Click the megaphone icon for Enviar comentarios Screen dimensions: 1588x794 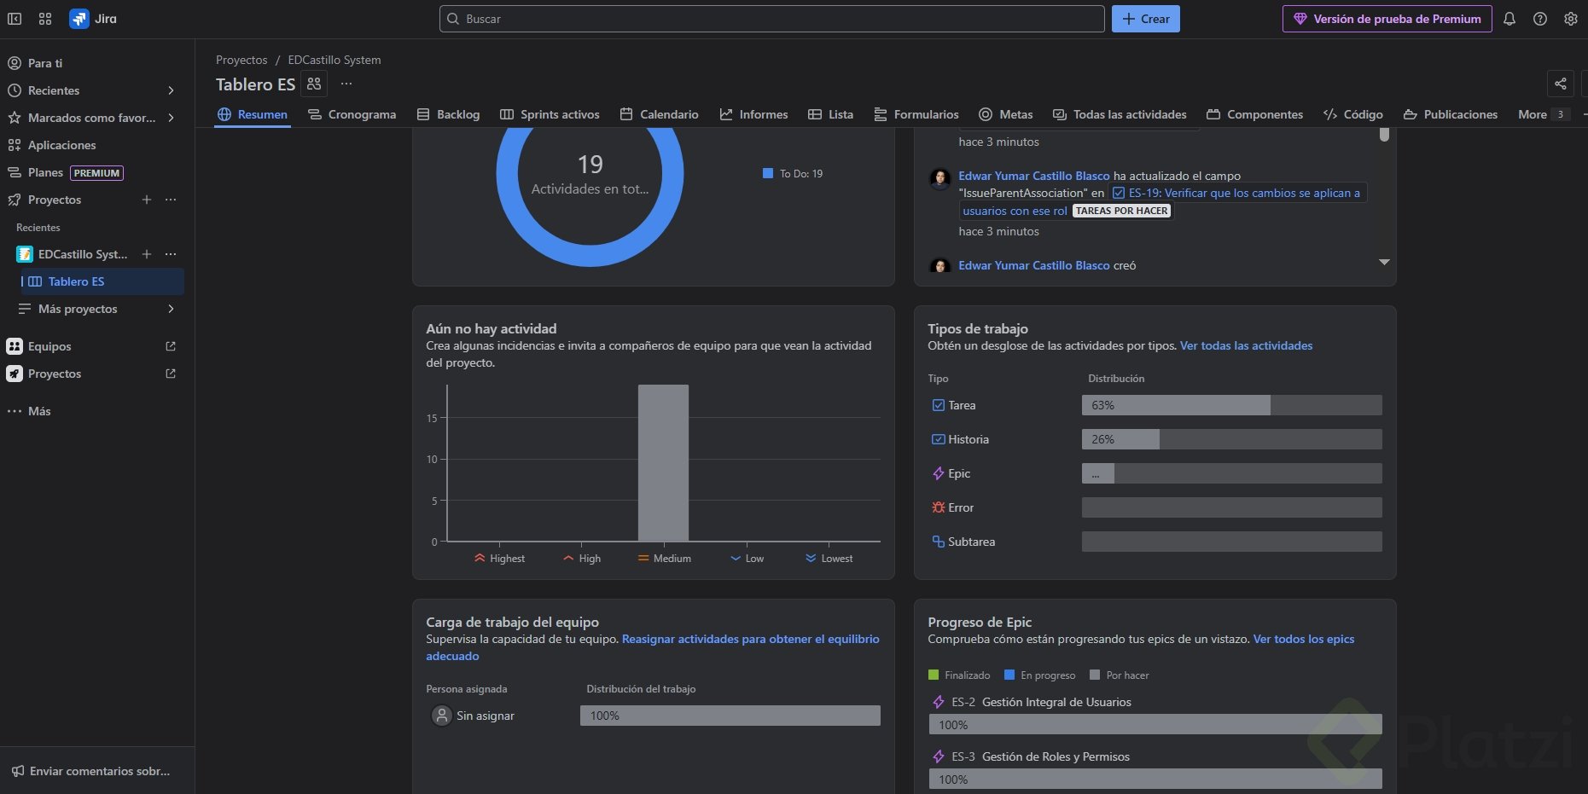click(18, 771)
